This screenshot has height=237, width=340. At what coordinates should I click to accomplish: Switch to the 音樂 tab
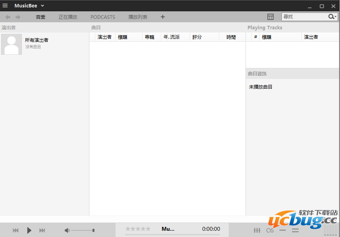[41, 17]
